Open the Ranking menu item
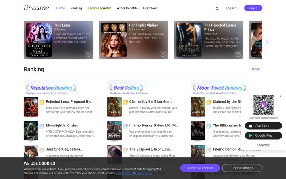 (x=76, y=8)
